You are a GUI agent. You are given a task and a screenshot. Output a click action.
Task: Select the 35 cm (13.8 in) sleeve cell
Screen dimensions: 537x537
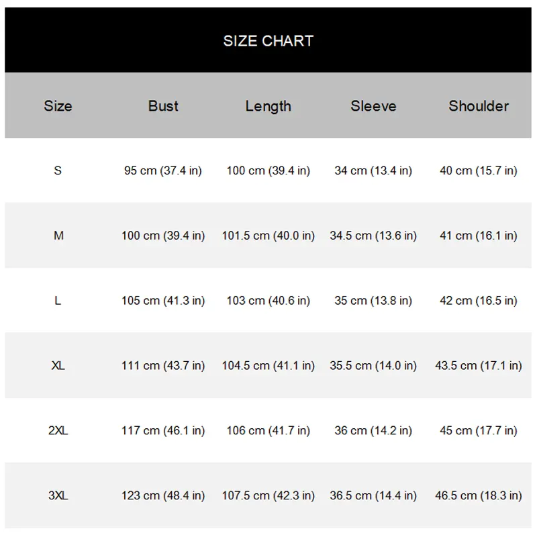pyautogui.click(x=373, y=301)
